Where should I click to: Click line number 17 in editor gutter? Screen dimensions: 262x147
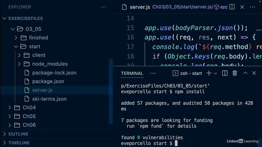(x=130, y=47)
